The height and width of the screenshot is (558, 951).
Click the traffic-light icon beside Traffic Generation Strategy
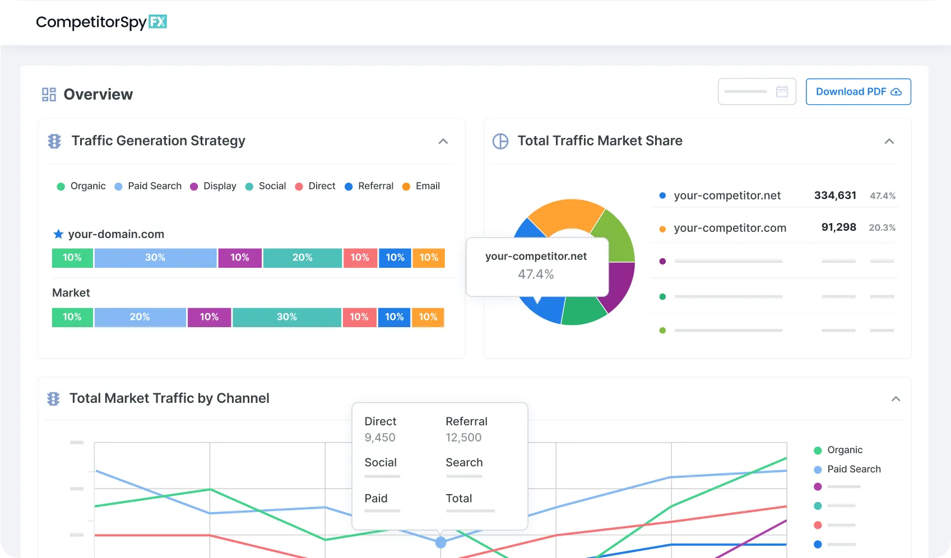coord(54,141)
